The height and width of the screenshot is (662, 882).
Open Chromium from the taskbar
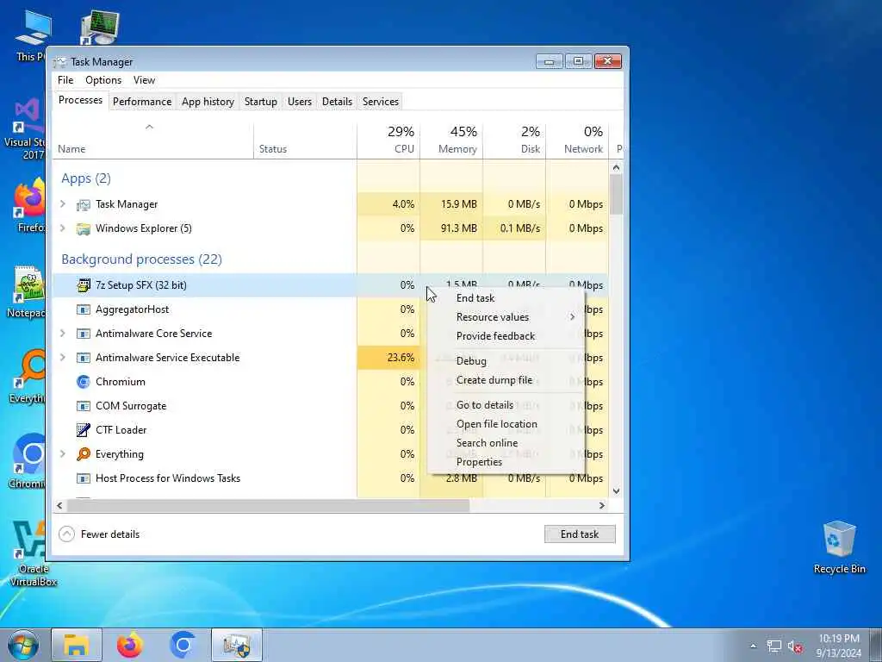click(183, 645)
